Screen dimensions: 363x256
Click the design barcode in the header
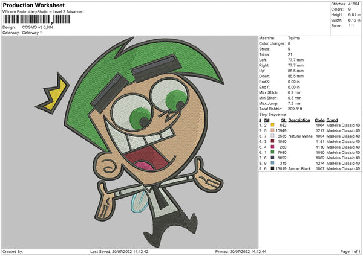coord(36,21)
